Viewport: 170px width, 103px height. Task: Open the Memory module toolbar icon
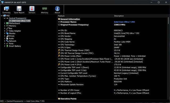tap(45, 8)
